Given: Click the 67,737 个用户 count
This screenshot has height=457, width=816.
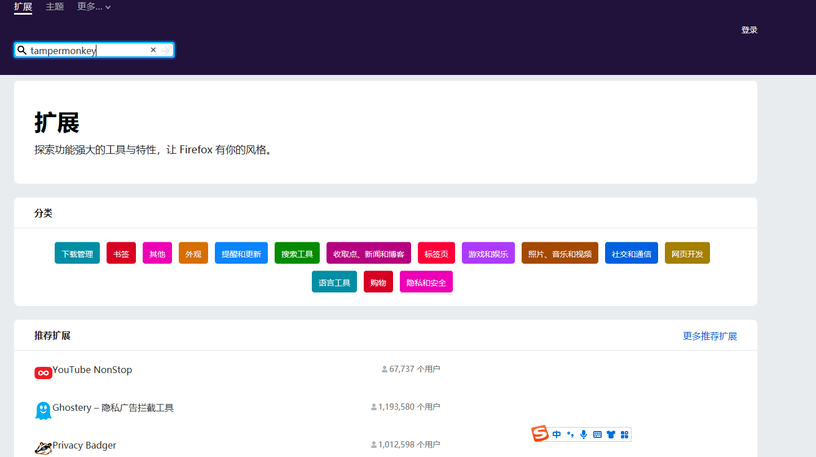Looking at the screenshot, I should pos(411,369).
